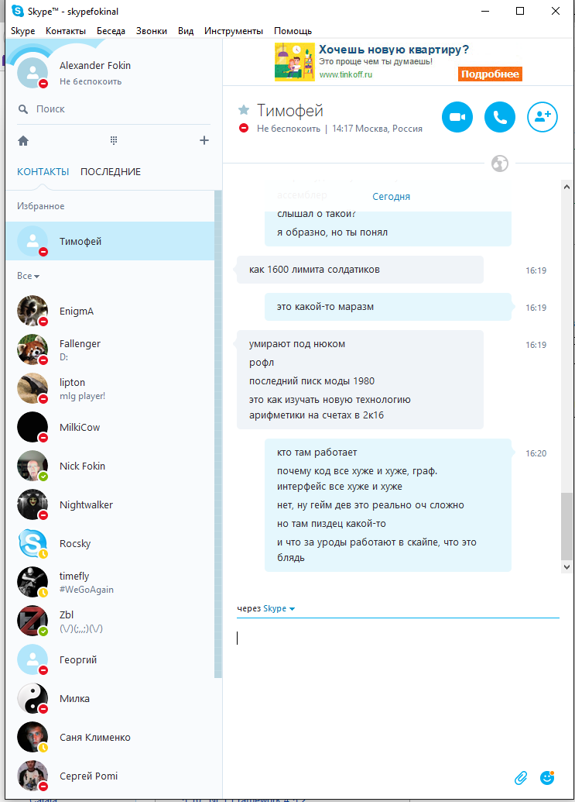Click the Подробнее ad button

coord(490,74)
